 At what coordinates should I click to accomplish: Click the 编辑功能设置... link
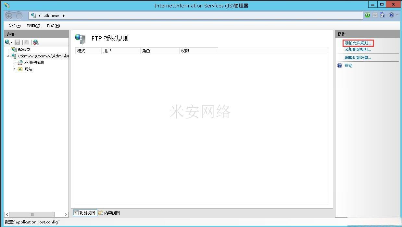click(x=358, y=58)
